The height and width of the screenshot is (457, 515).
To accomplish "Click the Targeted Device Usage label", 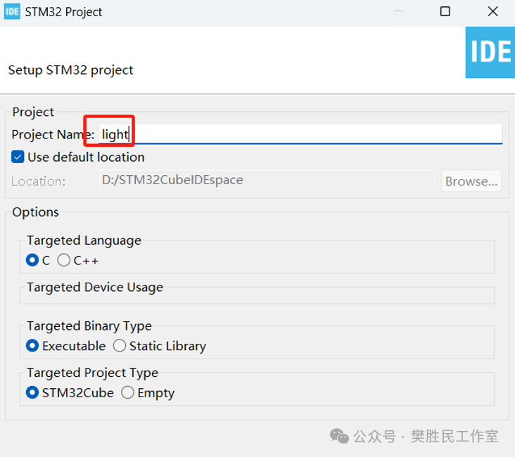I will point(95,288).
